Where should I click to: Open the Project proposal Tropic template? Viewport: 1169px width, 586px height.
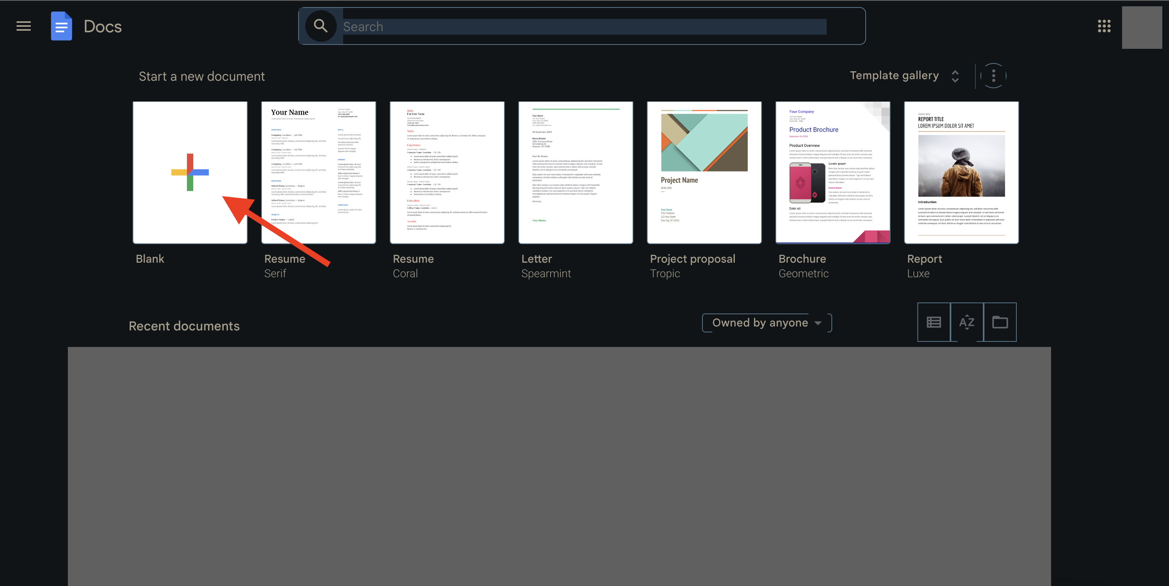(704, 172)
